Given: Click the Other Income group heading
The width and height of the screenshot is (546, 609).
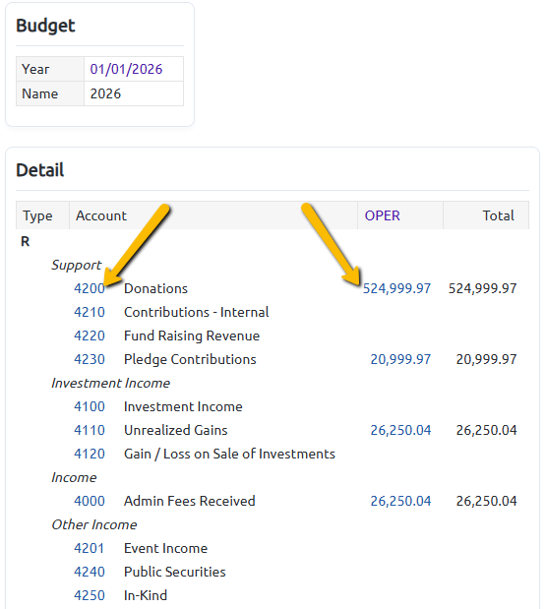Looking at the screenshot, I should click(x=94, y=524).
